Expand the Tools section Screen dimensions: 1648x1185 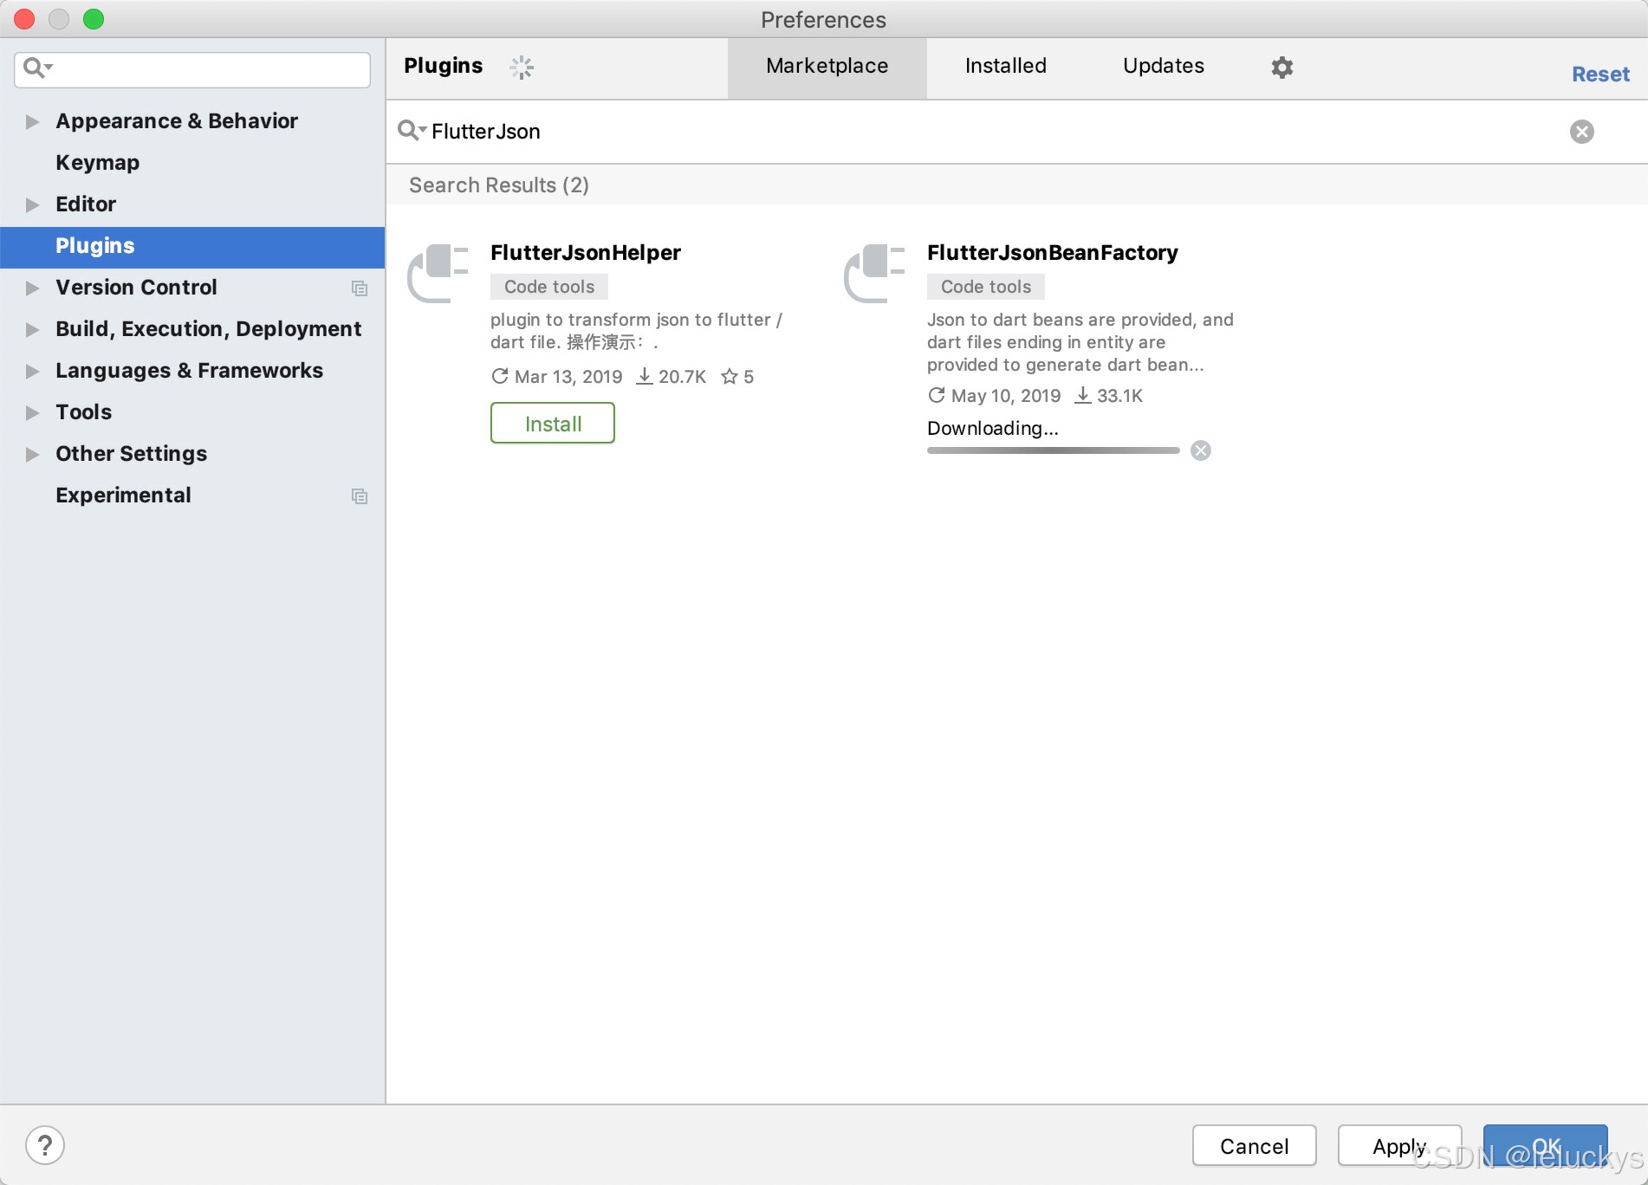click(32, 412)
